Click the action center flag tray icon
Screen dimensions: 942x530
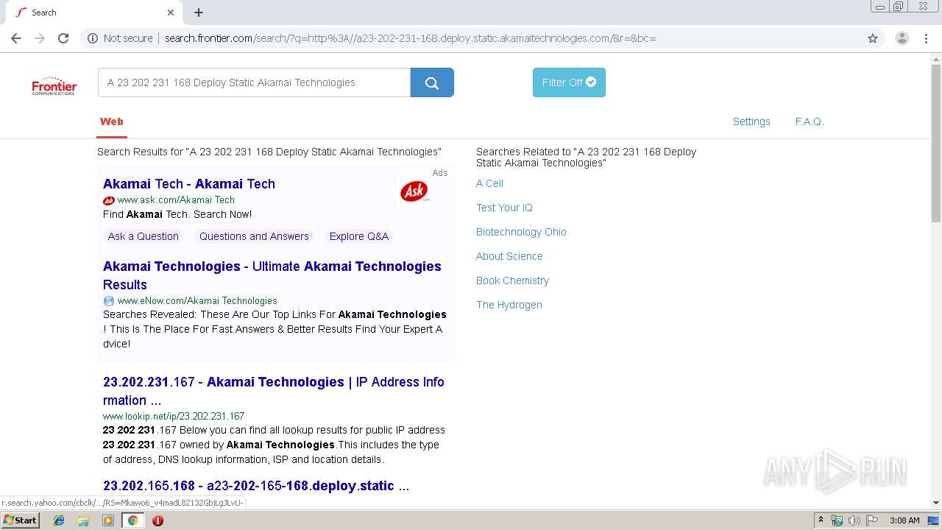click(x=871, y=520)
